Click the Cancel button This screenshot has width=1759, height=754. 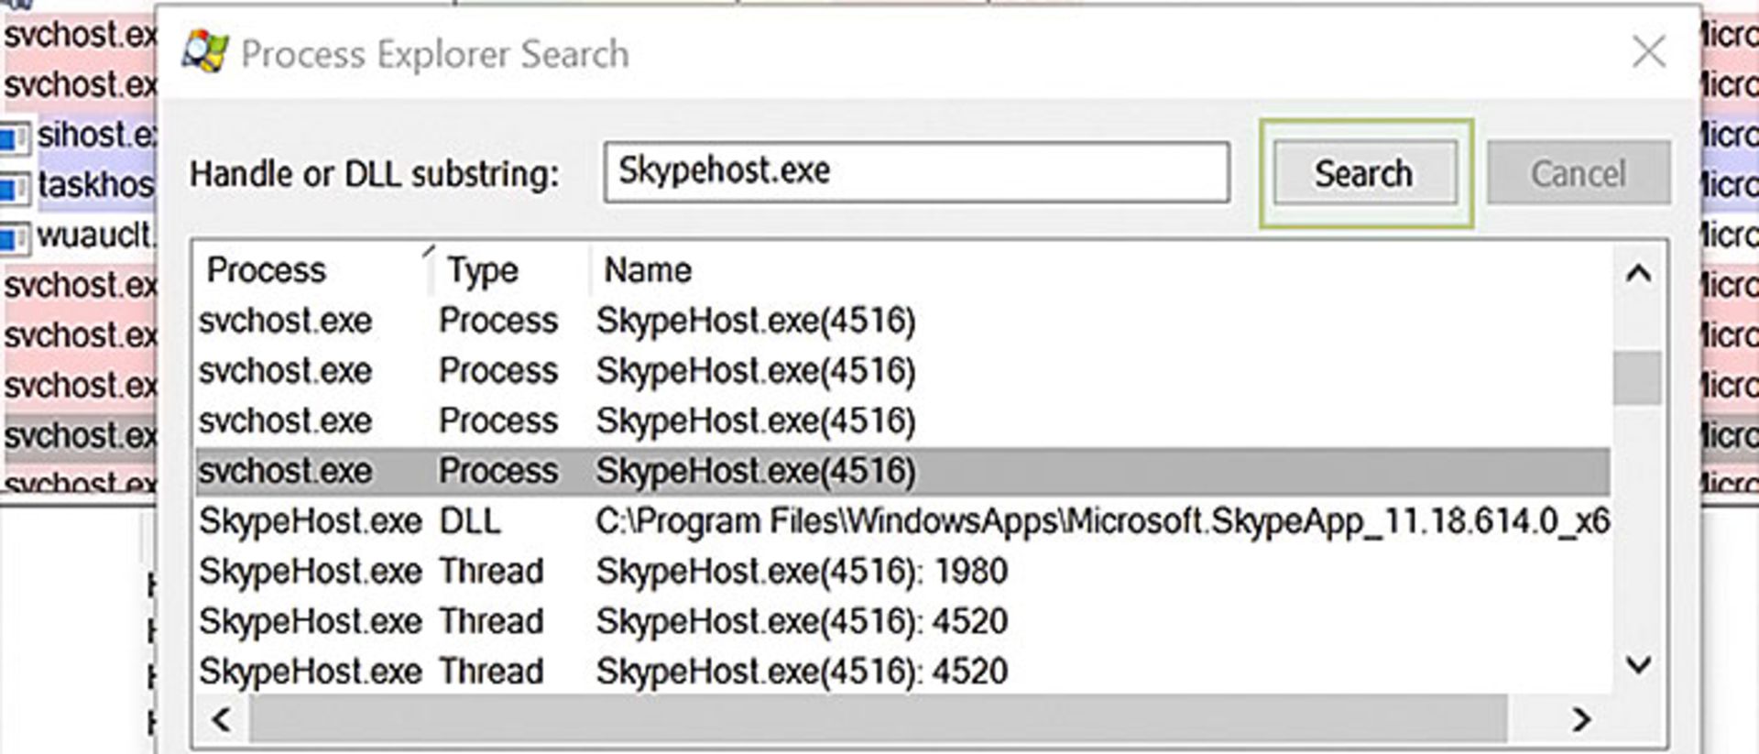[1578, 173]
